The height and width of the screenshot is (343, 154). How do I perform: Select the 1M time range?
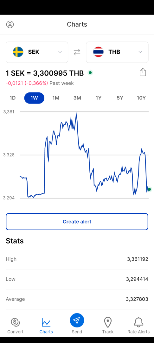(x=56, y=98)
